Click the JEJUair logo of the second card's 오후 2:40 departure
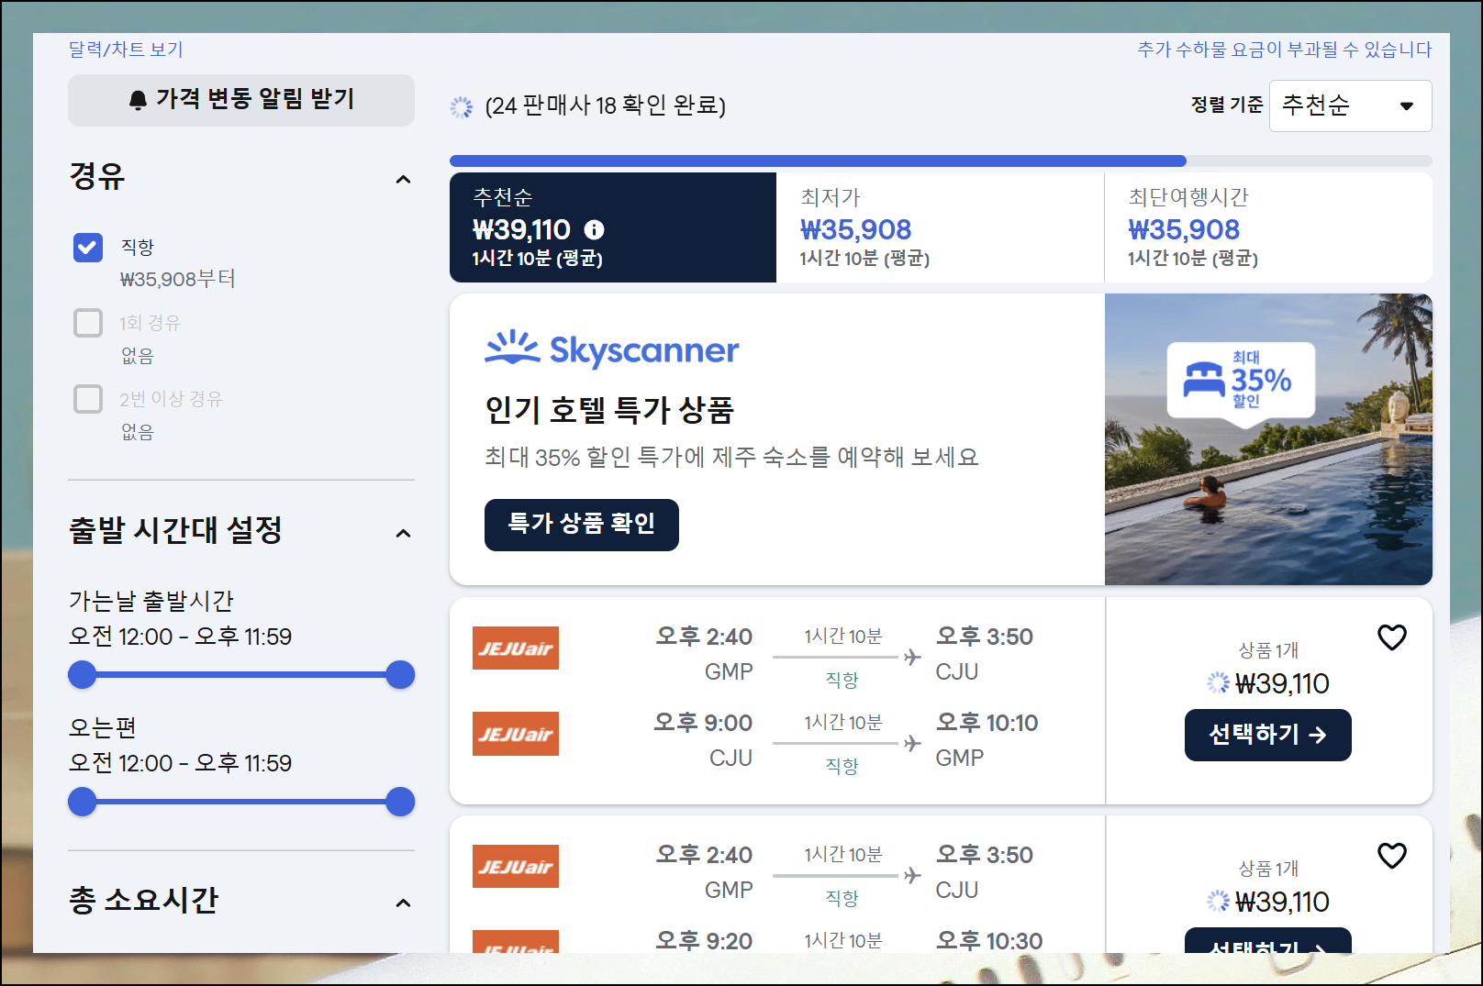 coord(516,866)
